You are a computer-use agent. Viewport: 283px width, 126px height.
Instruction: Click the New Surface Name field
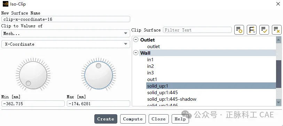[66, 19]
